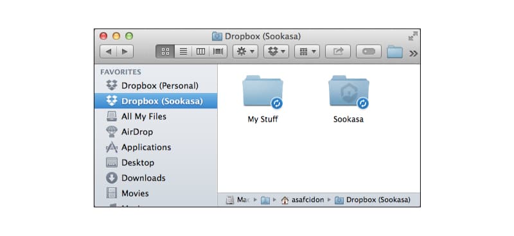This screenshot has width=514, height=236.
Task: Click the yellow minimize window button
Action: pyautogui.click(x=116, y=36)
